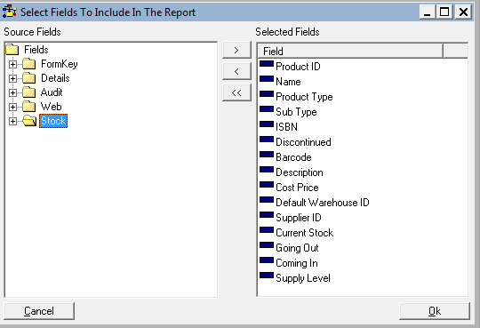The image size is (480, 328).
Task: Expand the Audit tree node
Action: click(12, 92)
